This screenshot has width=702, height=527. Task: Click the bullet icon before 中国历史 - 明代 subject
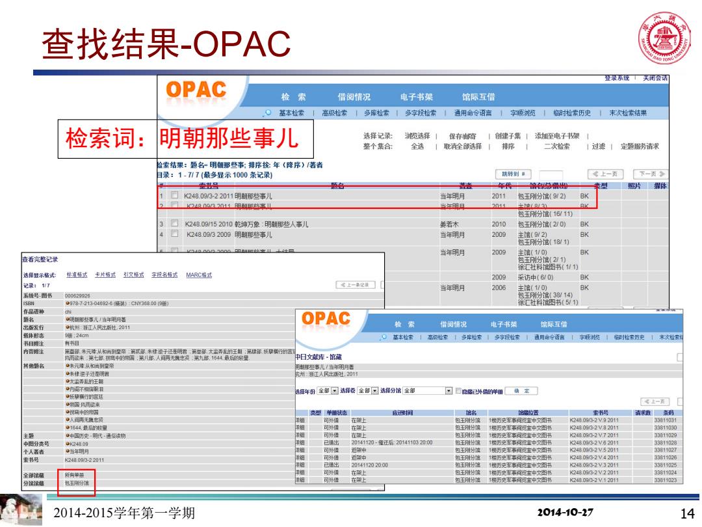67,435
